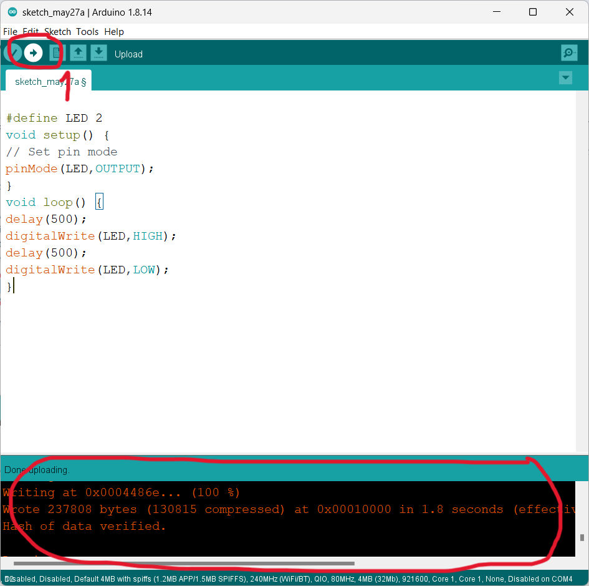This screenshot has width=589, height=586.
Task: Expand the tab options dropdown arrow
Action: point(565,78)
